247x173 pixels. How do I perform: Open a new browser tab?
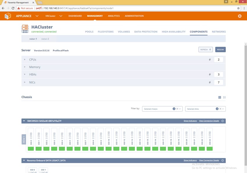click(x=40, y=3)
